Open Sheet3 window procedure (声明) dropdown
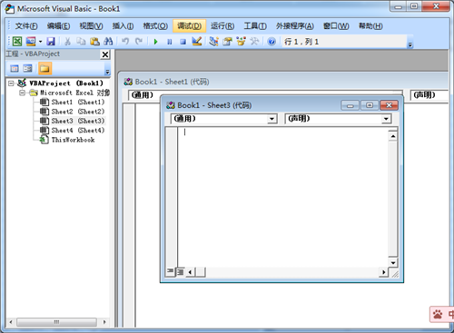The height and width of the screenshot is (333, 454). pyautogui.click(x=386, y=119)
